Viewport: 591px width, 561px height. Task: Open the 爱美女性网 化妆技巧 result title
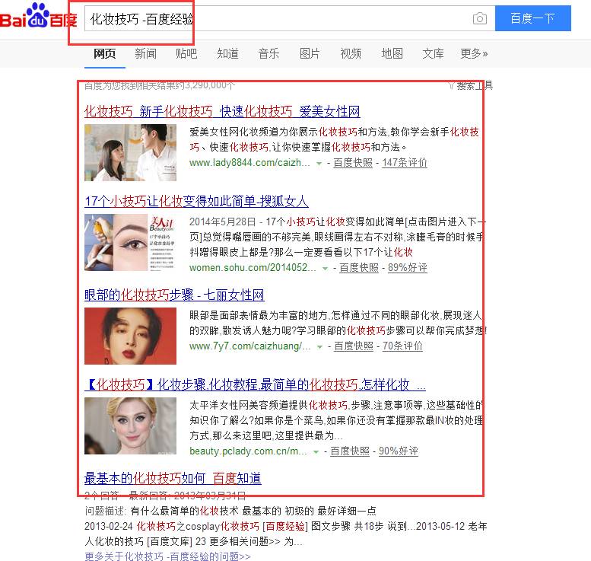222,111
